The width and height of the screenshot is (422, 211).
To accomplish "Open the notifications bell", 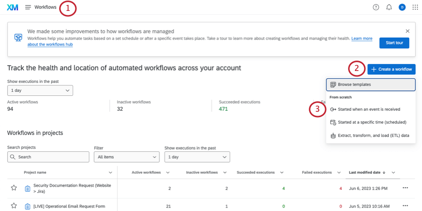I will (x=389, y=7).
